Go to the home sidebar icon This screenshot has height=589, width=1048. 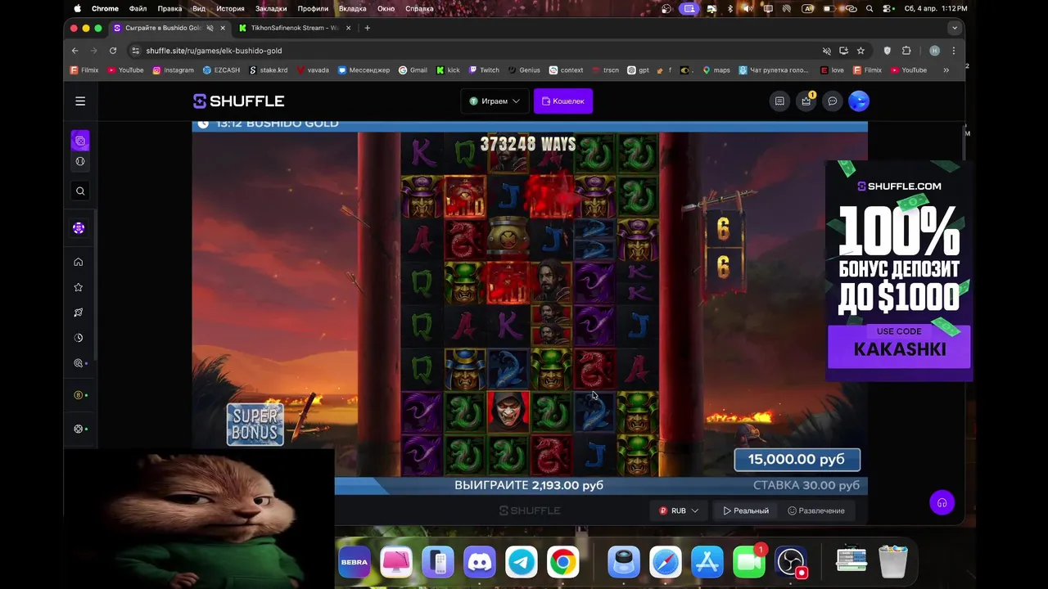pyautogui.click(x=79, y=262)
